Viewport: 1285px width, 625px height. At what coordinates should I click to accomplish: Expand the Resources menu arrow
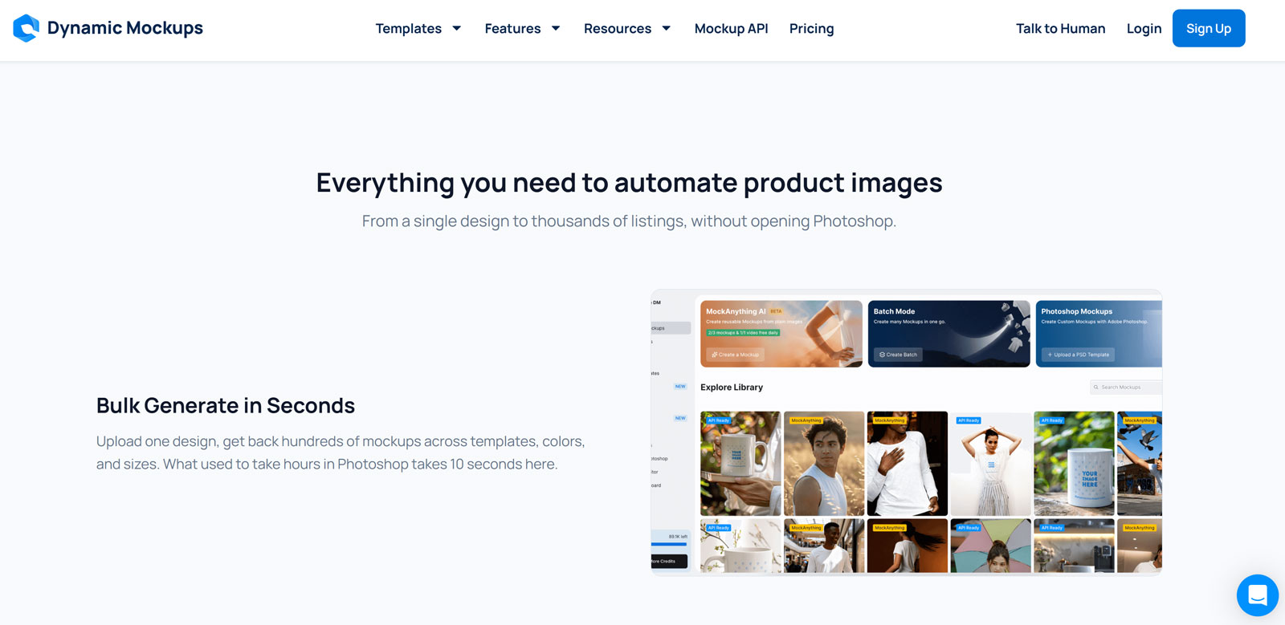(667, 28)
